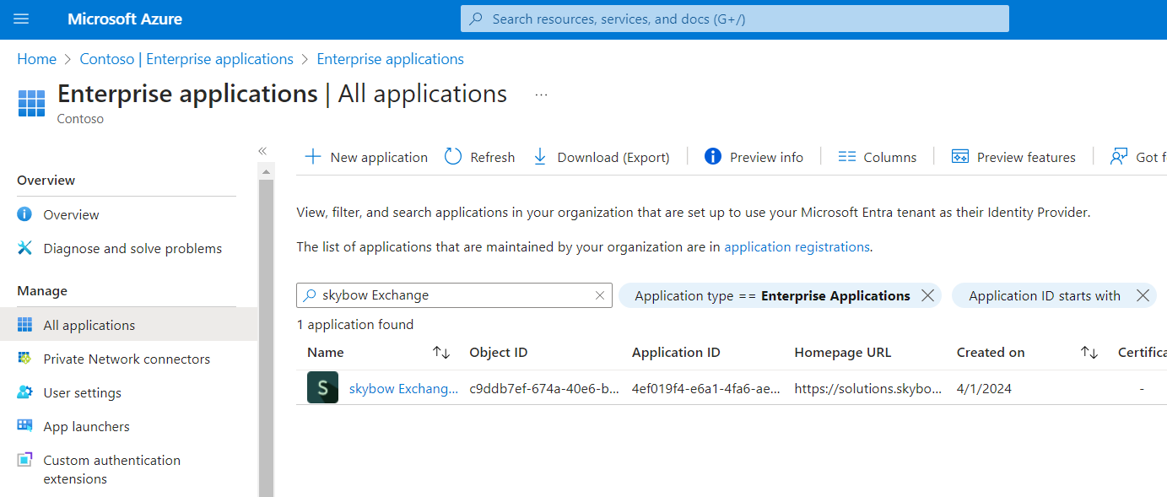1167x497 pixels.
Task: Click the Preview info button
Action: coord(754,157)
